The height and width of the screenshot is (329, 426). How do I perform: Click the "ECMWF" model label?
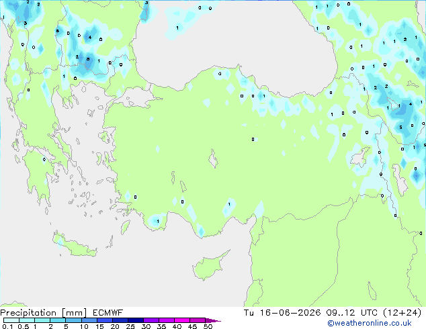point(108,313)
